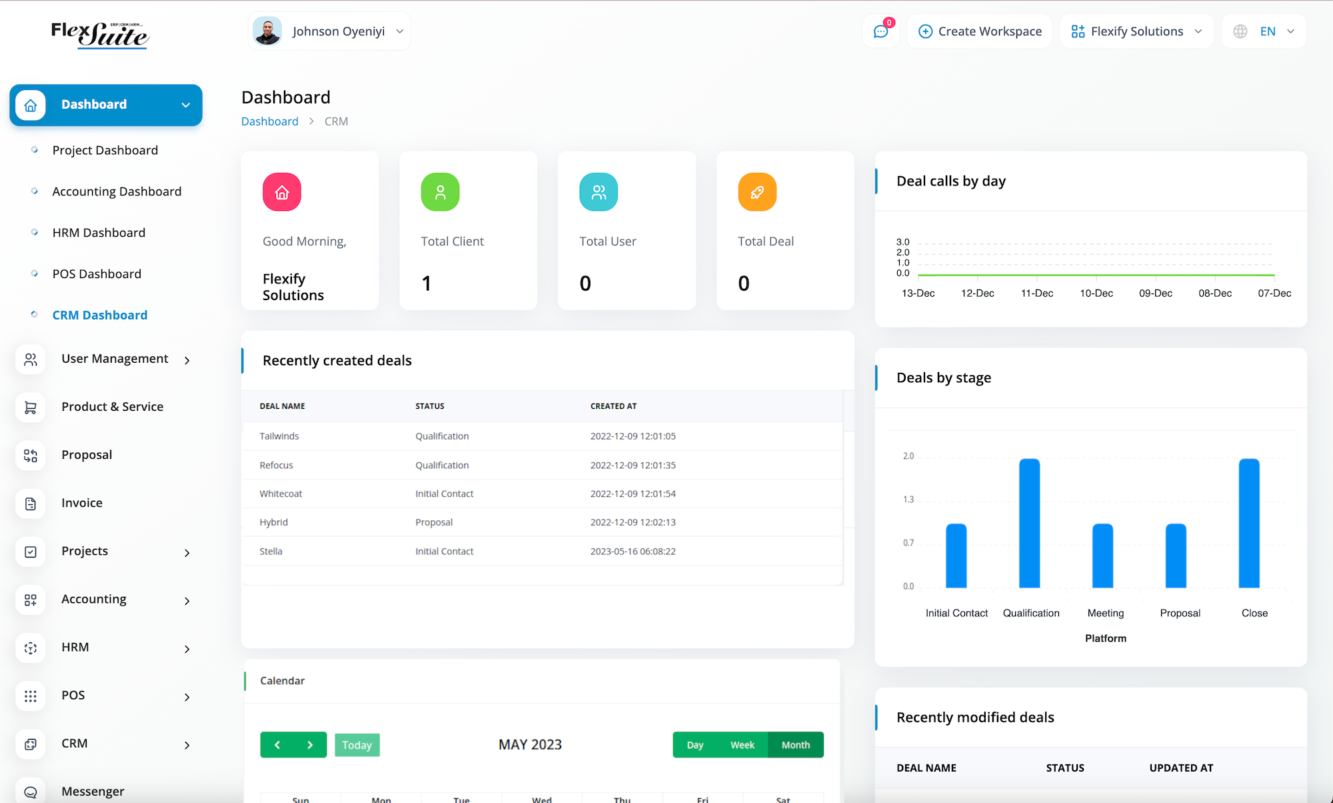Open the Invoice document icon
This screenshot has height=803, width=1333.
coord(31,504)
